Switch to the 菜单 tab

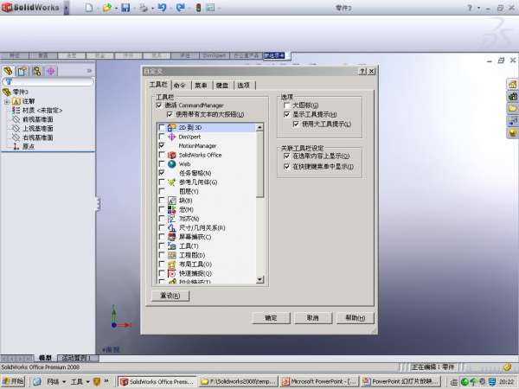pyautogui.click(x=201, y=86)
